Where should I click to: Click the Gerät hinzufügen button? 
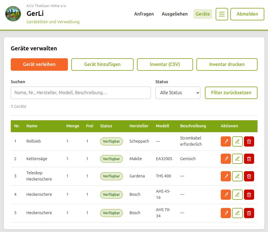click(102, 65)
